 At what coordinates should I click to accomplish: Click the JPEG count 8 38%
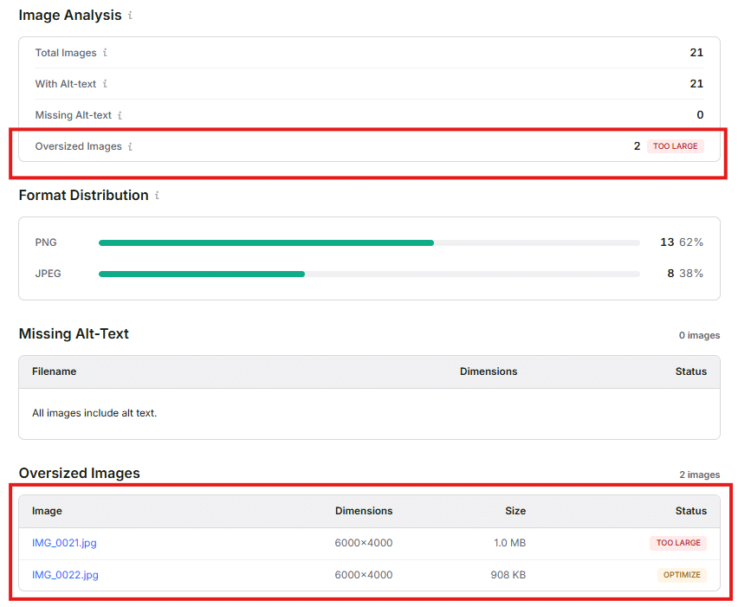tap(685, 274)
